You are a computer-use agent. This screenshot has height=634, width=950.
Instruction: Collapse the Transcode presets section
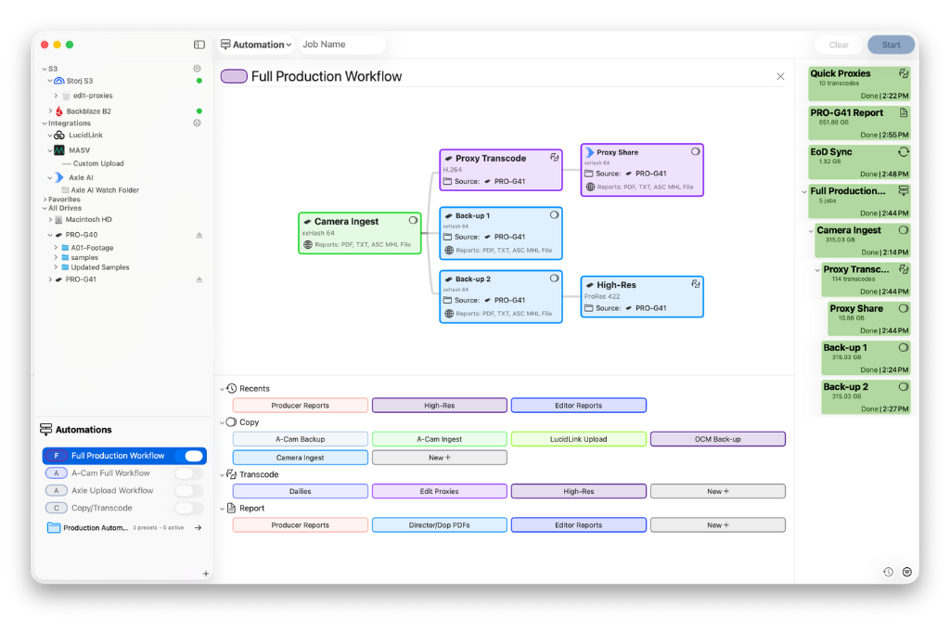point(223,474)
